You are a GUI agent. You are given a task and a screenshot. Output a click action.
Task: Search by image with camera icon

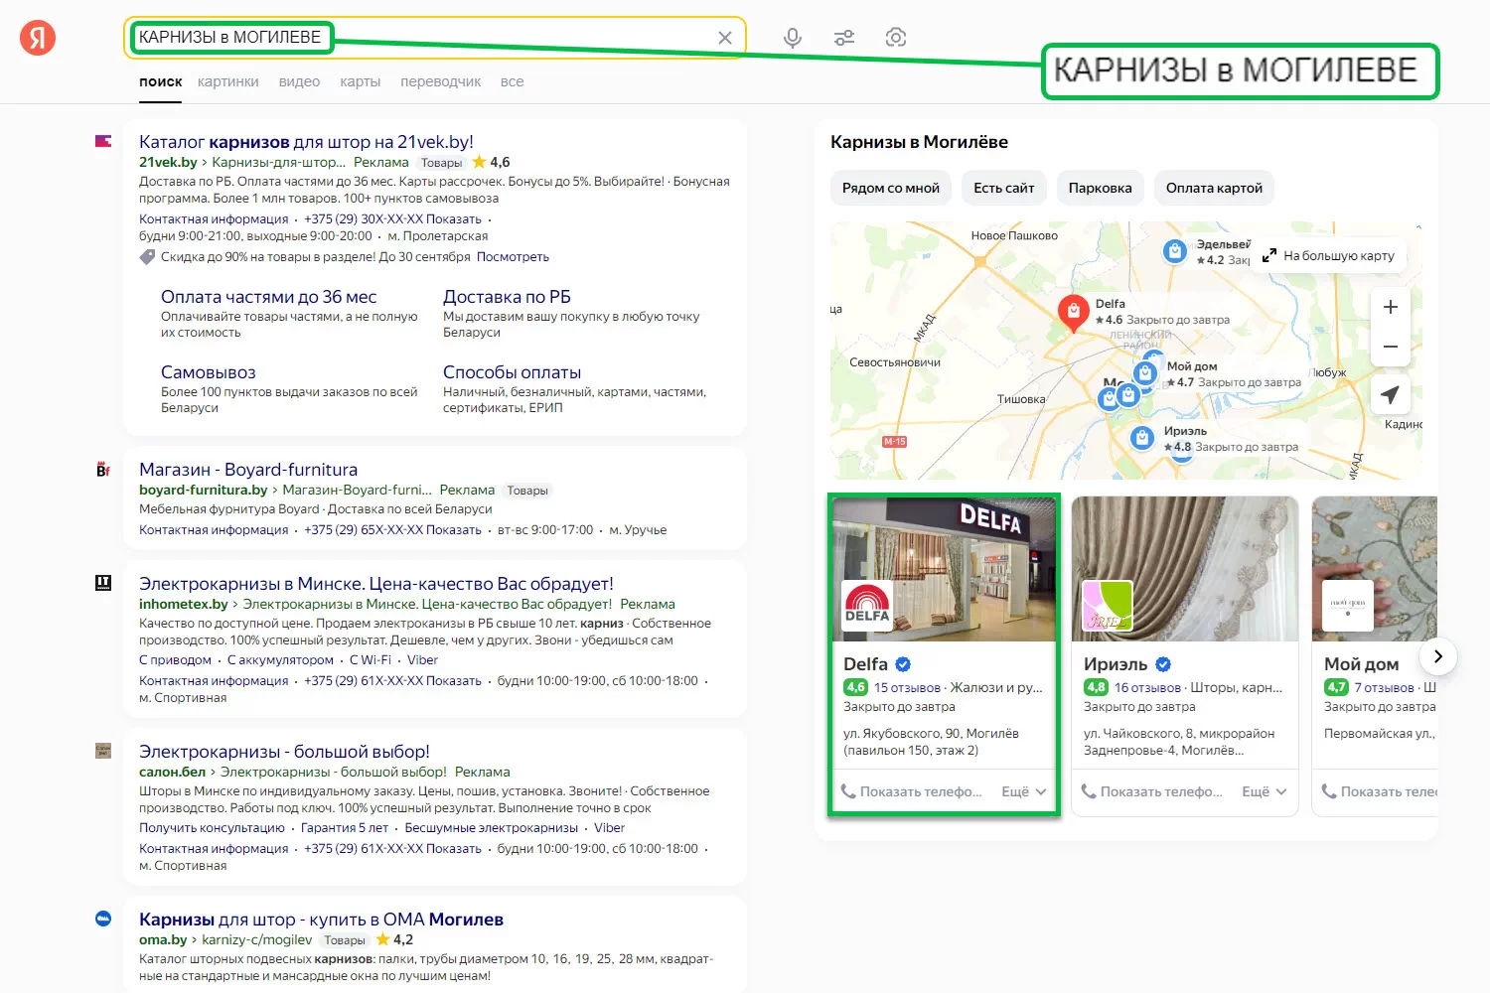896,38
